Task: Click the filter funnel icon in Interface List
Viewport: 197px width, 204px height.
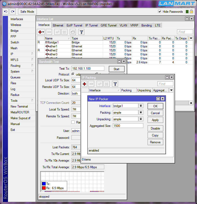Action: (x=81, y=32)
